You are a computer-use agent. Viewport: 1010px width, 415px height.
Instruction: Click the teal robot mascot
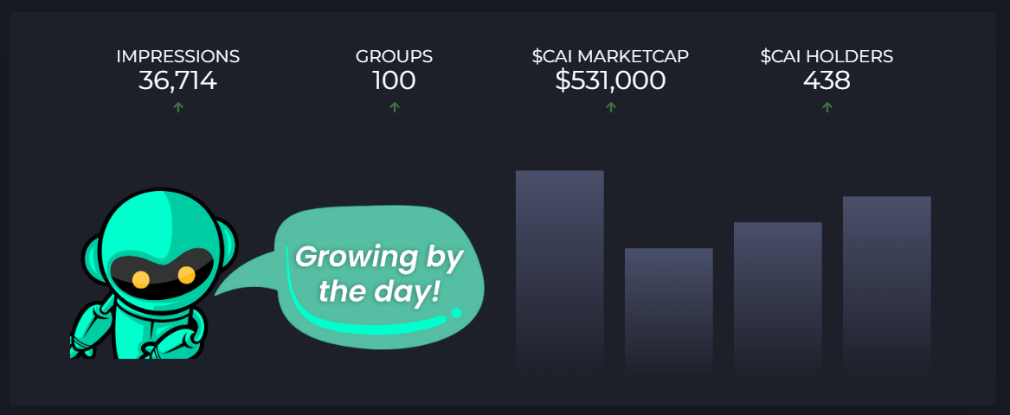click(153, 274)
